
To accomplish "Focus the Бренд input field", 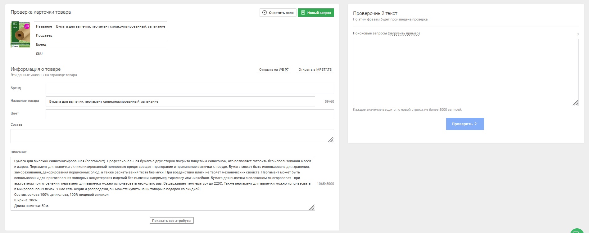I will pos(189,89).
